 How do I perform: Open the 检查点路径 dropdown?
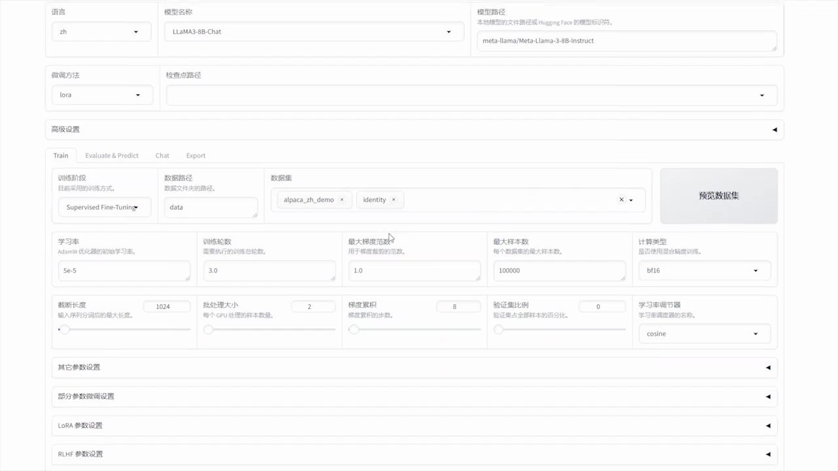click(x=471, y=95)
